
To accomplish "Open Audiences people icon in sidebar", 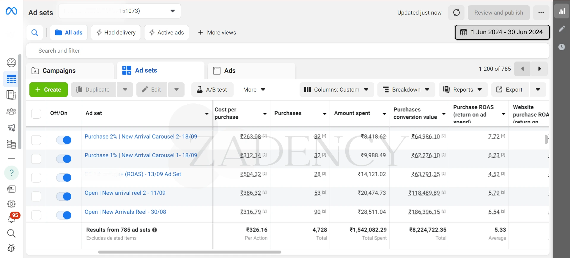I will pos(11,111).
